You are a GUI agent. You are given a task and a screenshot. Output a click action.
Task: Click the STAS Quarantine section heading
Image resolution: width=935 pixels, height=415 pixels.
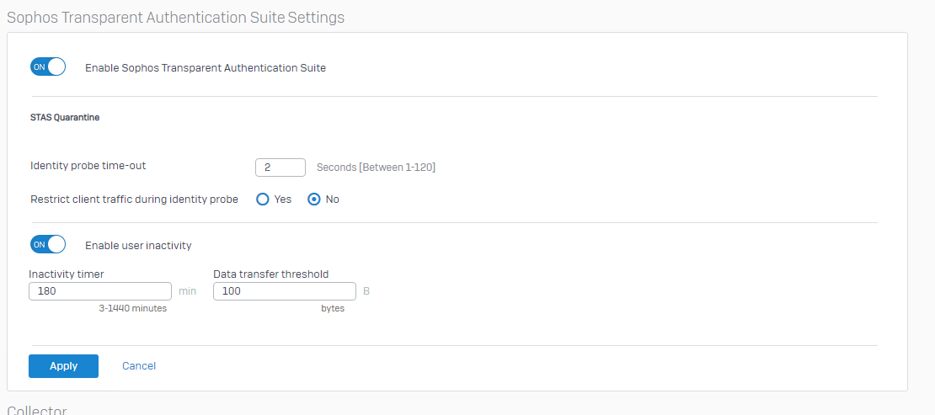coord(65,118)
